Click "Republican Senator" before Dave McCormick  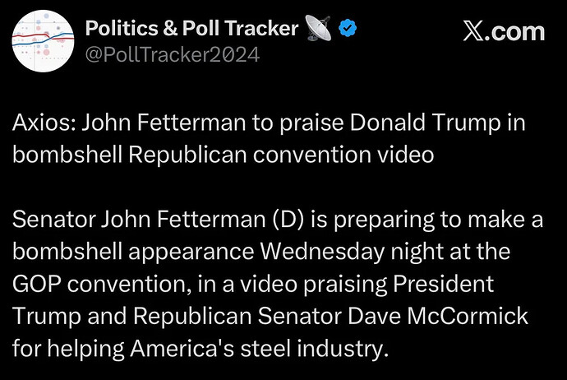pyautogui.click(x=238, y=316)
